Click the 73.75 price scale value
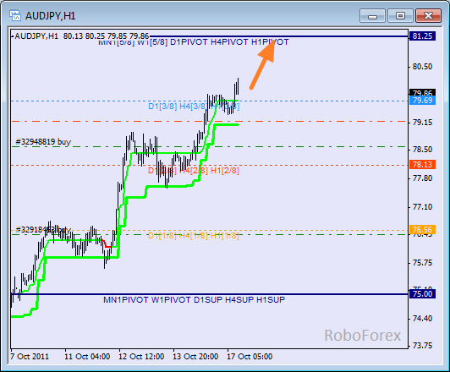Screen dimensions: 450x372 click(x=422, y=345)
